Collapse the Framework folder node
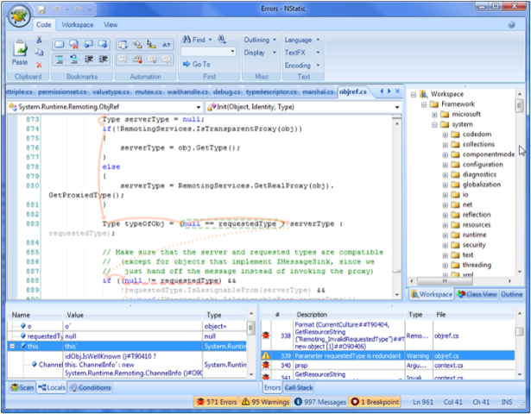 coord(424,104)
